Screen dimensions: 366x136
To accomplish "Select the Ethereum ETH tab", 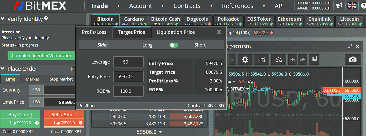I will pyautogui.click(x=289, y=21).
